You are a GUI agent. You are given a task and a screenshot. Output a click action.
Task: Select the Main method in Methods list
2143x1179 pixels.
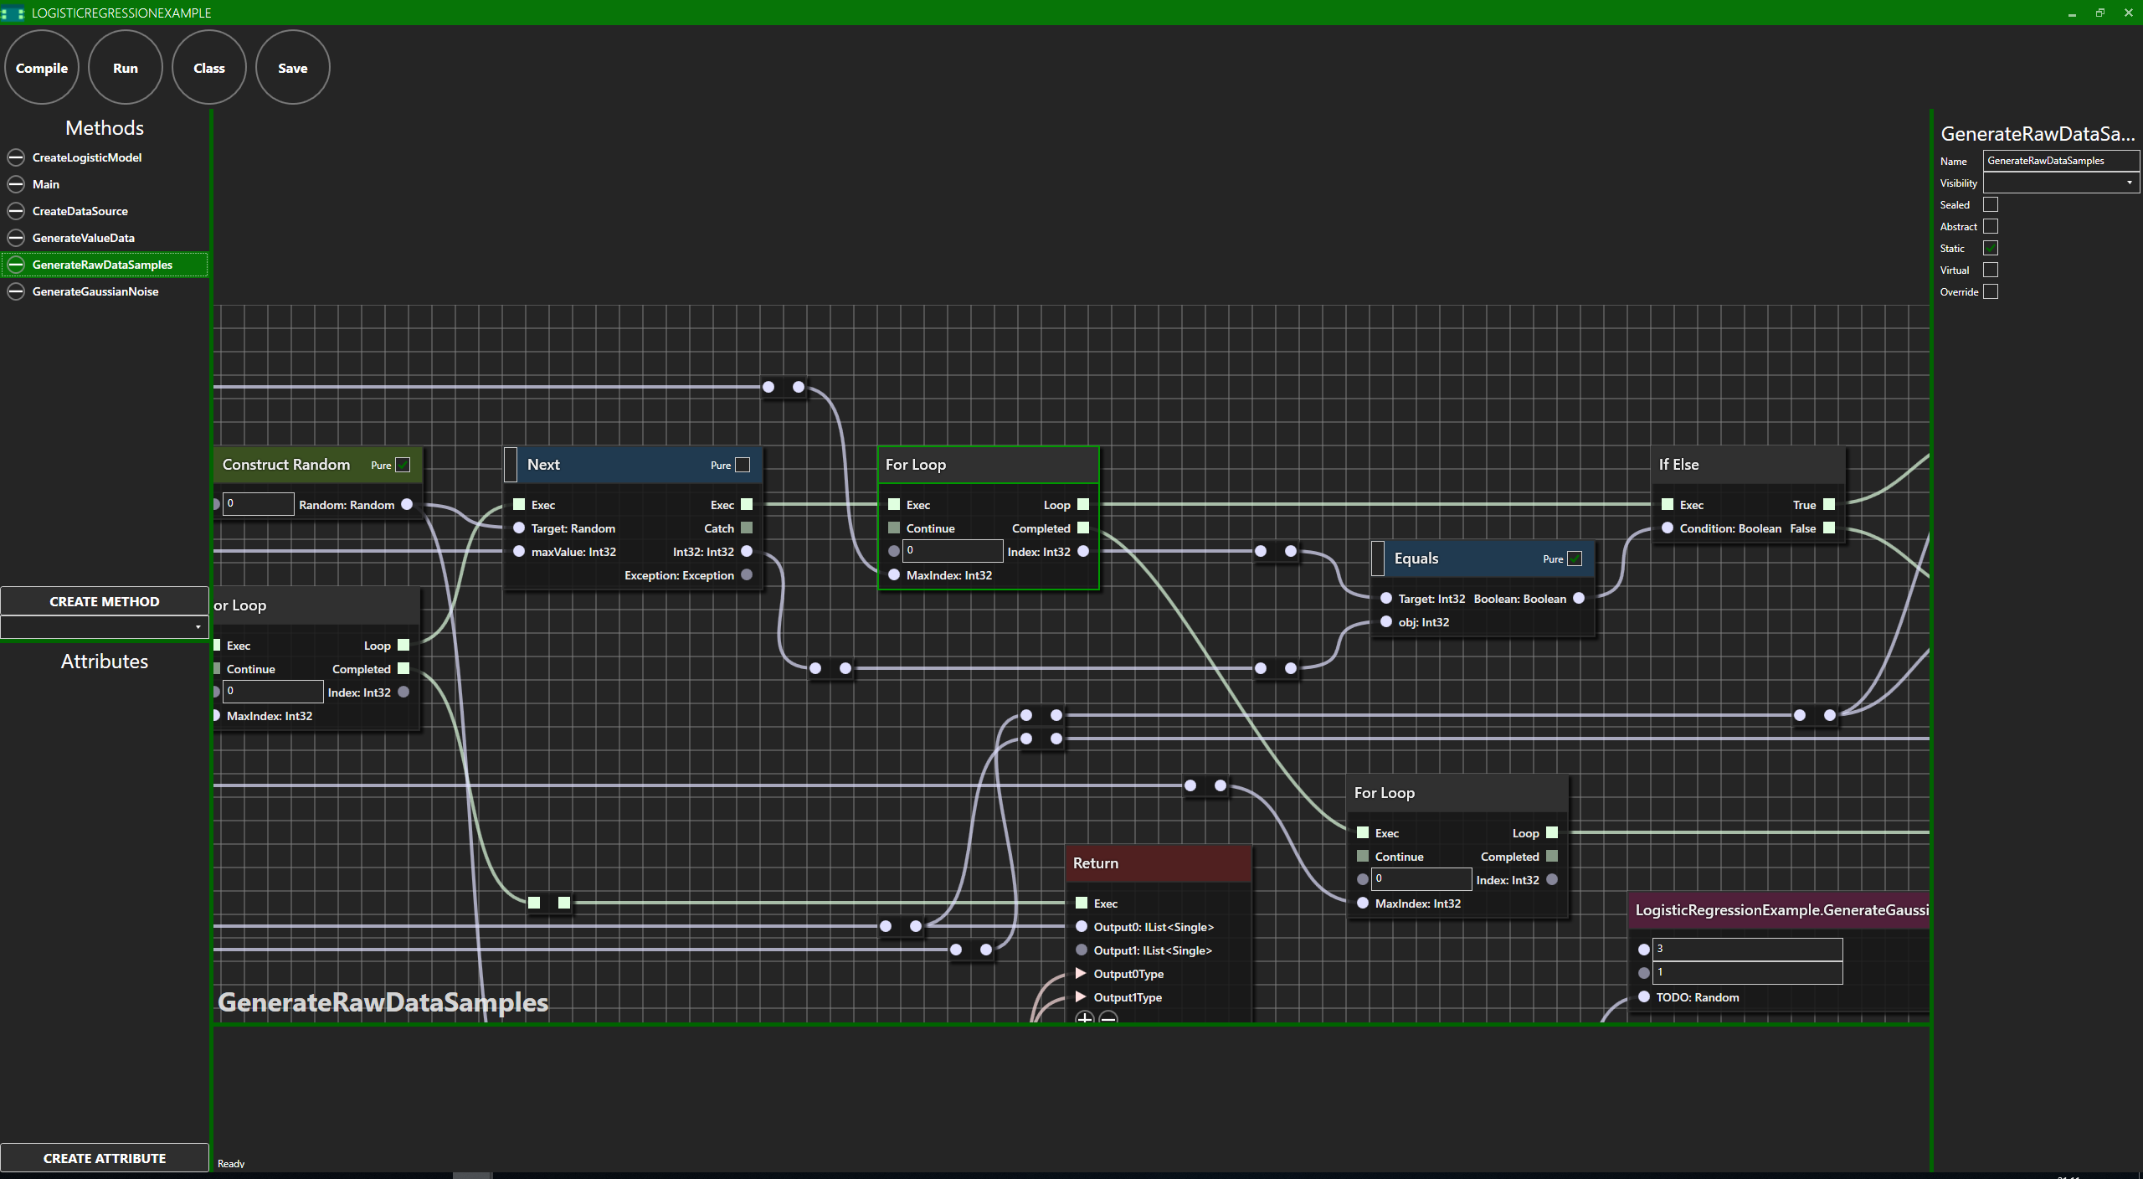46,184
